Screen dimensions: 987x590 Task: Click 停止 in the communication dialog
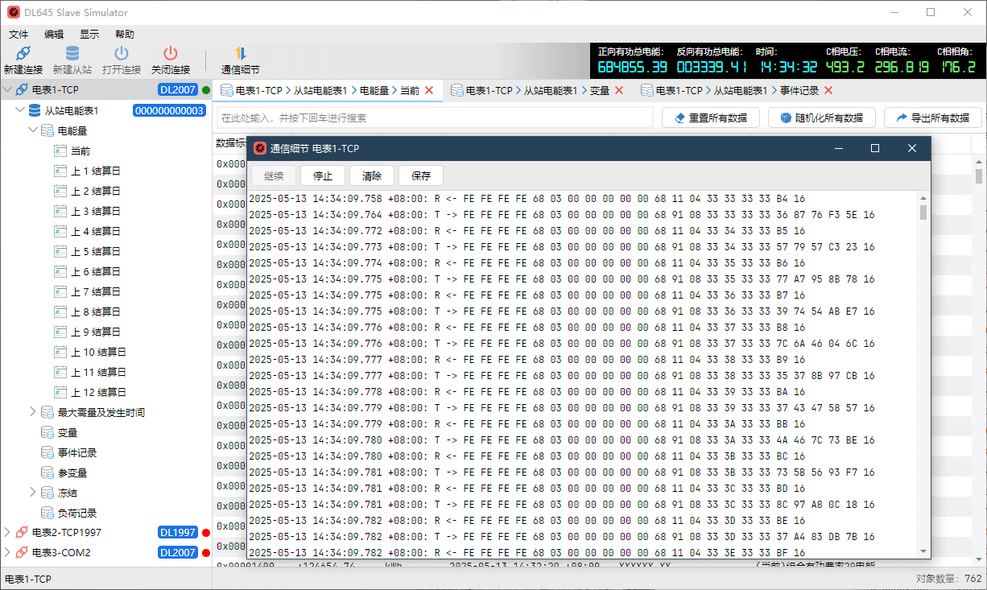(x=322, y=175)
